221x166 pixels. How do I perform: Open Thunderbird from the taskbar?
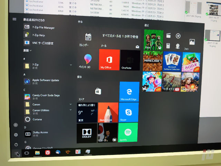[58, 152]
